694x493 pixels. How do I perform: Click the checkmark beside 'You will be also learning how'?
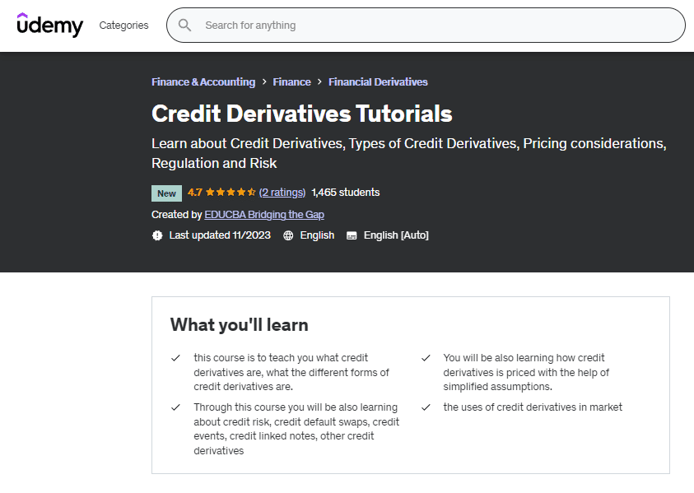[426, 357]
